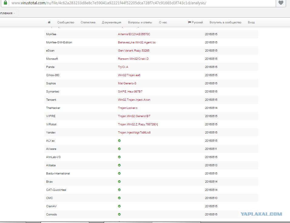This screenshot has width=290, height=223.
Task: Select the Tencent antivirus name
Action: (51, 100)
